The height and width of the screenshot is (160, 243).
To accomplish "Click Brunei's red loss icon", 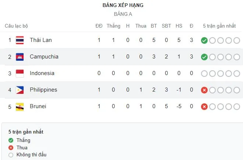I will 204,106.
